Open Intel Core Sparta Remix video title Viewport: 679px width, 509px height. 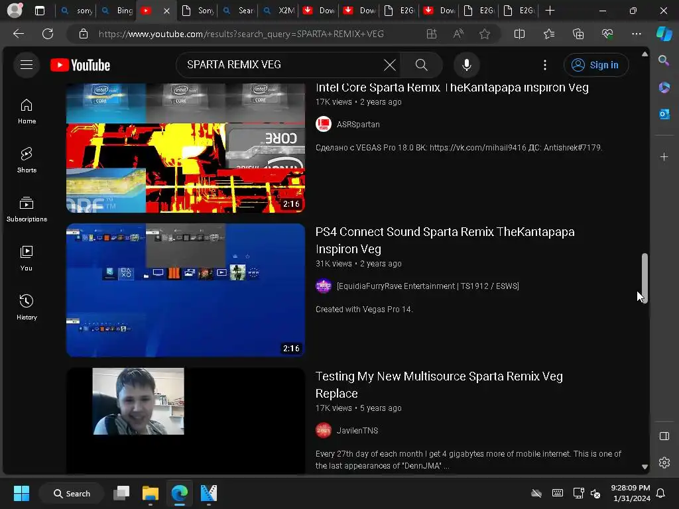[452, 87]
